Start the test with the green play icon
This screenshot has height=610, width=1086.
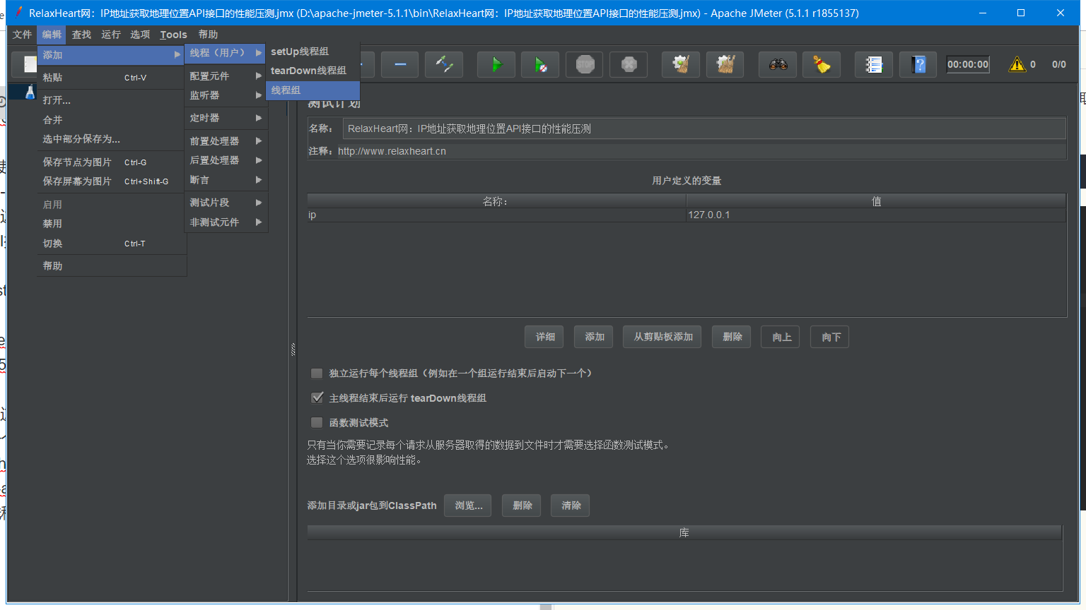pos(496,64)
